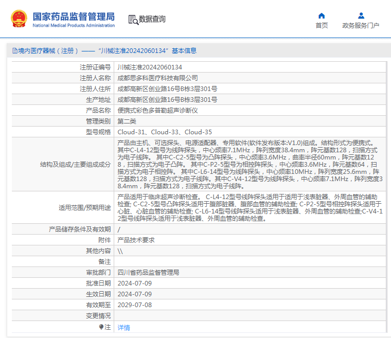
Task: Click the national emblem logo icon
Action: coord(19,19)
